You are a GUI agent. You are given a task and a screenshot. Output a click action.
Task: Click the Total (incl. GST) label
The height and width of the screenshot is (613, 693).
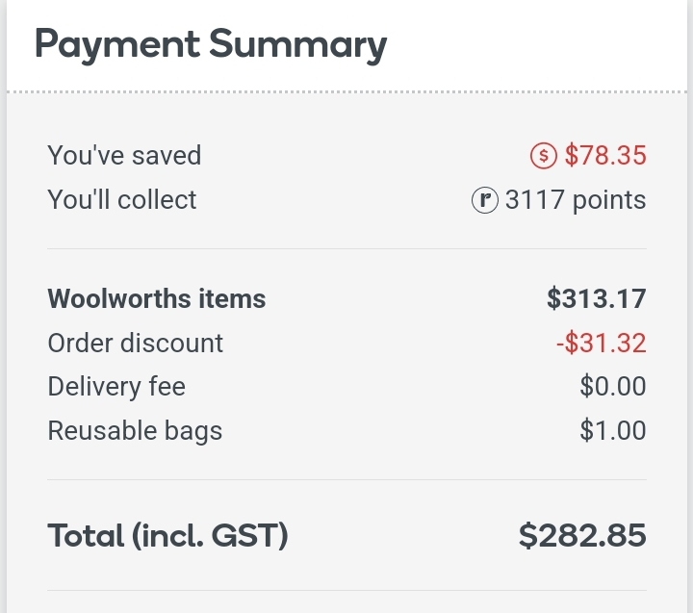(x=167, y=536)
